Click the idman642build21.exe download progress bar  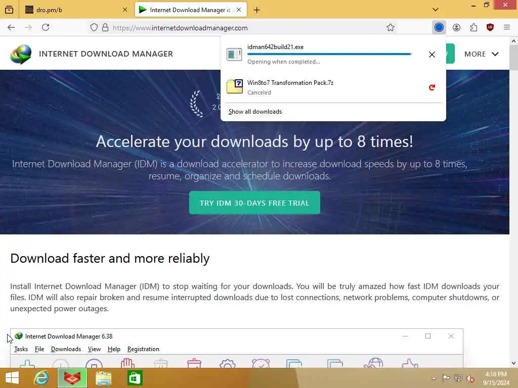click(329, 54)
